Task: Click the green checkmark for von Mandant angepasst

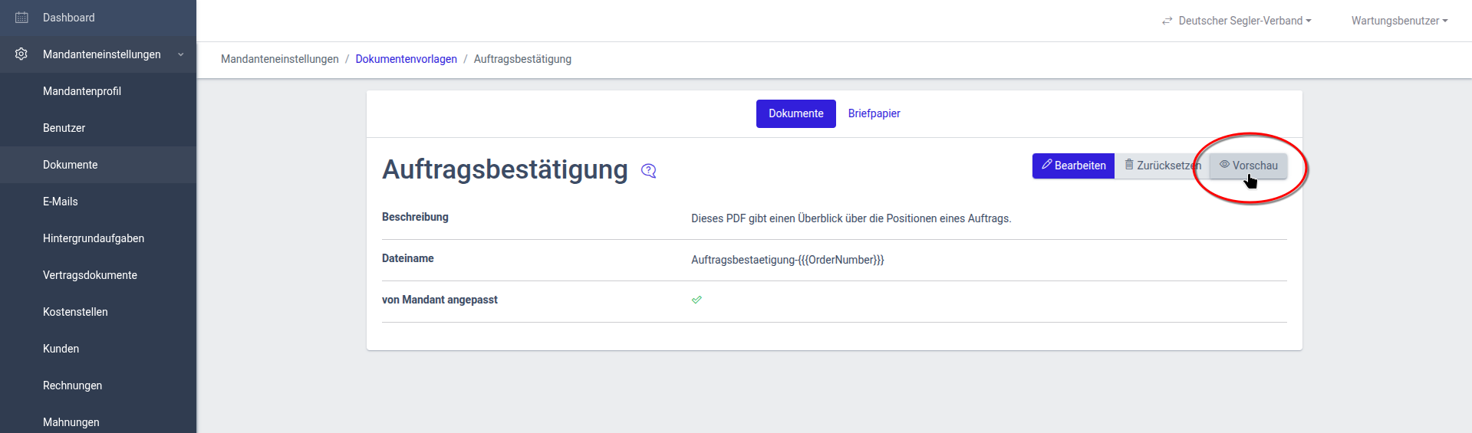Action: click(696, 300)
